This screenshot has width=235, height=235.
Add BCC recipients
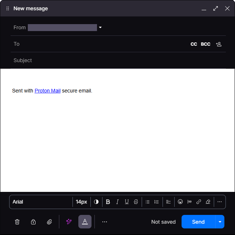205,44
